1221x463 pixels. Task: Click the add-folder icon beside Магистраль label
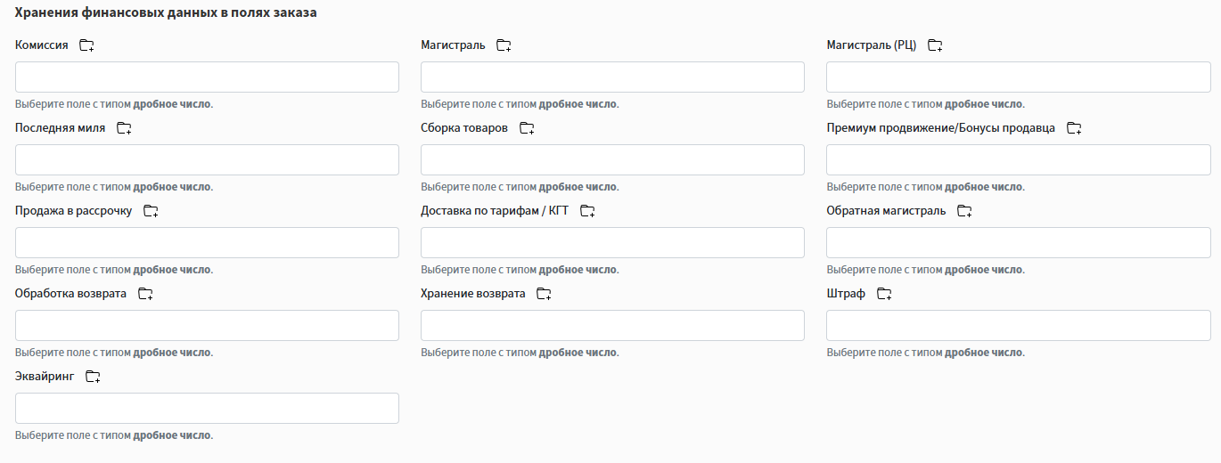pyautogui.click(x=504, y=45)
